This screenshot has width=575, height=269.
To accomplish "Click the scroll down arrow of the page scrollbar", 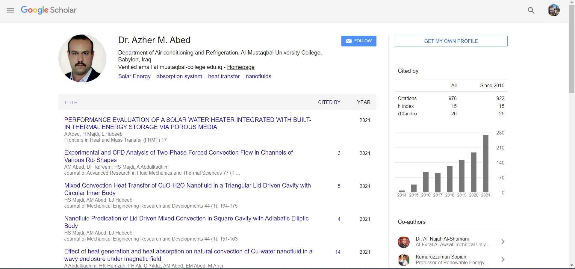I will click(572, 265).
